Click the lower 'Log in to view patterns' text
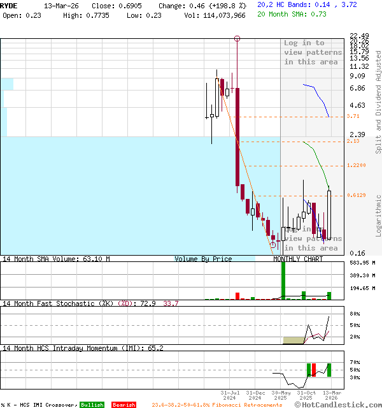 click(x=313, y=238)
